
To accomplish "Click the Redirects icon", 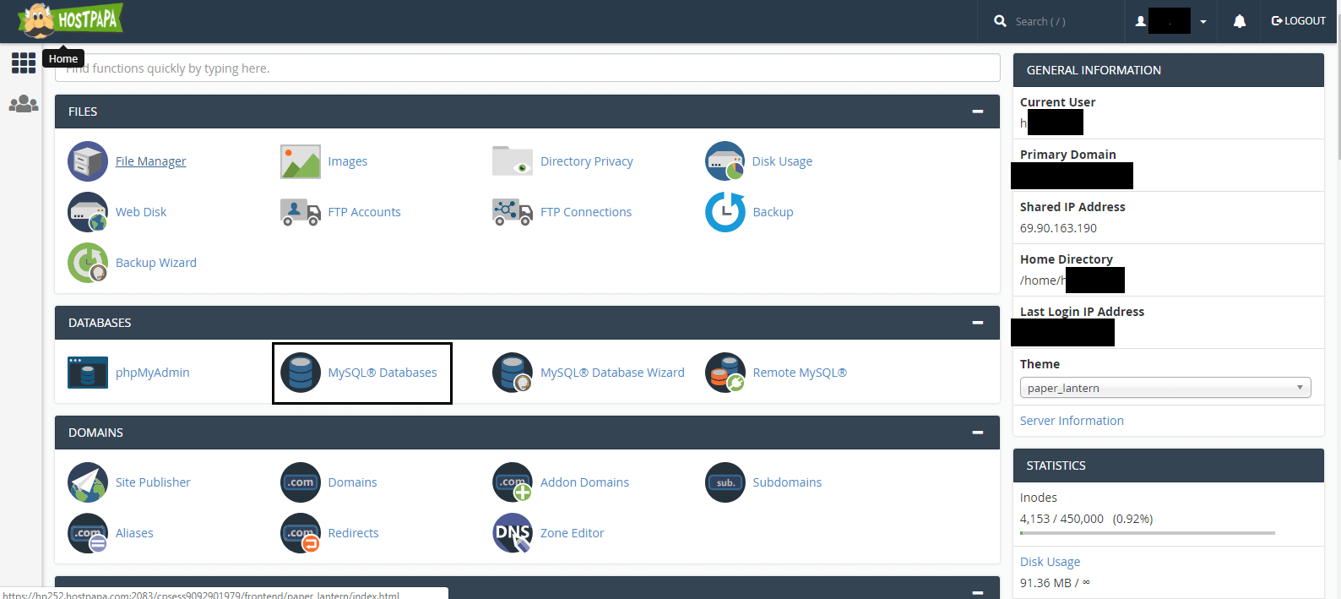I will coord(301,533).
